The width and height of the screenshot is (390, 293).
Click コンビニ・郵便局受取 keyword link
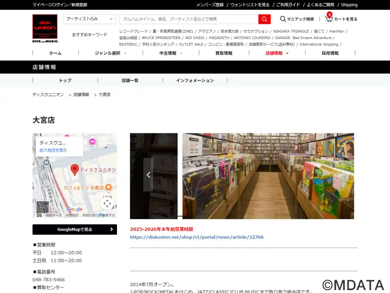coord(226,44)
